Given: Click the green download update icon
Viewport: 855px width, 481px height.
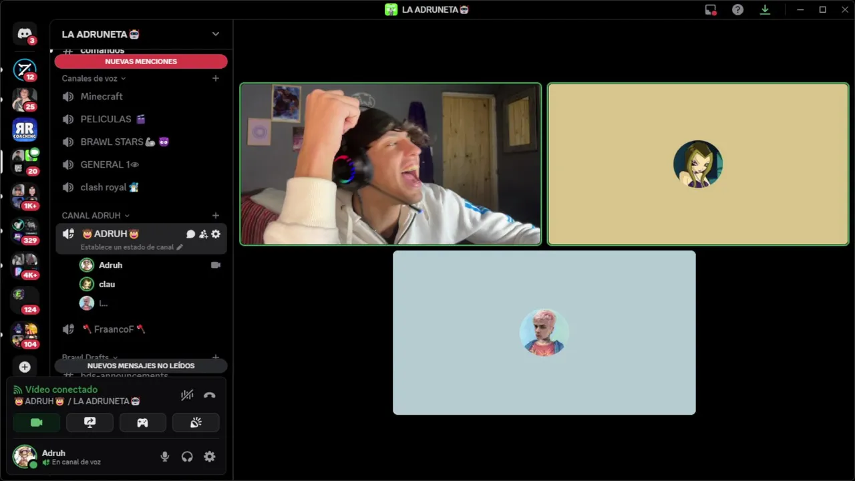Looking at the screenshot, I should click(x=765, y=9).
